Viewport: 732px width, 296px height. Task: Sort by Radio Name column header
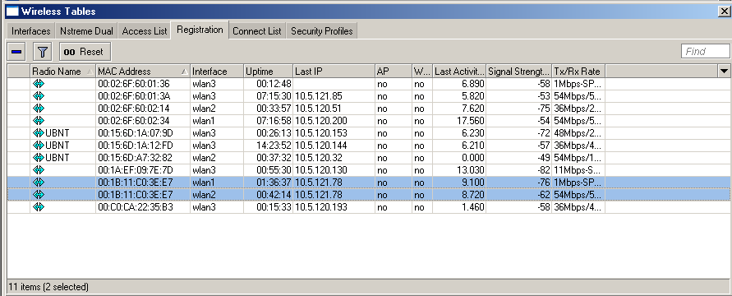[63, 72]
